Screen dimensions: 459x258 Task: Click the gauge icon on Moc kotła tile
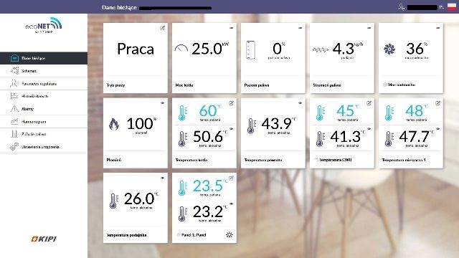[181, 49]
